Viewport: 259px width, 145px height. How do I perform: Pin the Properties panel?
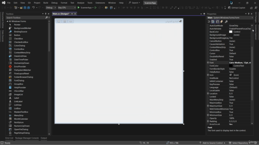pyautogui.click(x=248, y=14)
